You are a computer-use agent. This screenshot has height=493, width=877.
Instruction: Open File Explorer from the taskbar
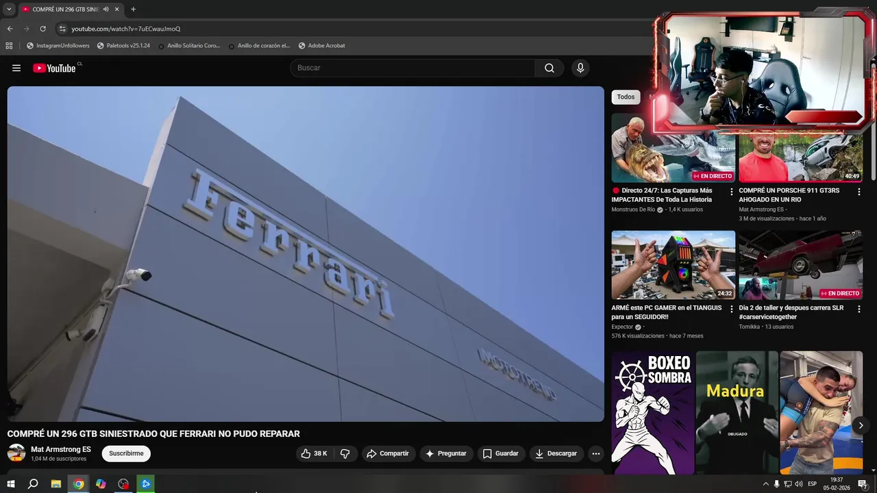(x=56, y=484)
